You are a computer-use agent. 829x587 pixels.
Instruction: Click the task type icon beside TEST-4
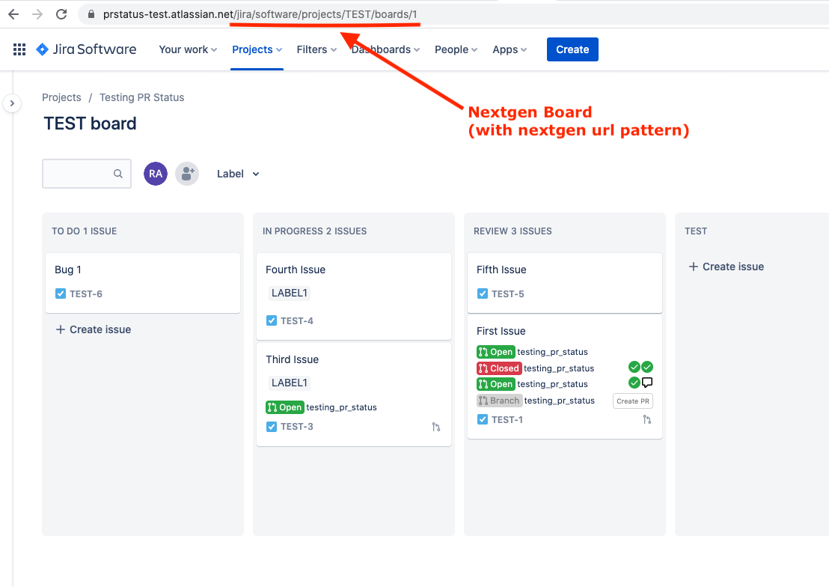pos(272,320)
